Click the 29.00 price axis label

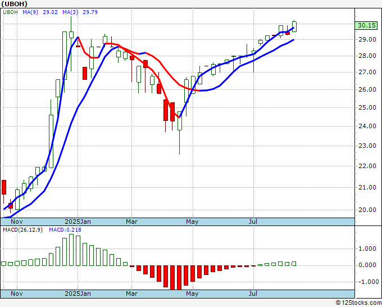367,39
